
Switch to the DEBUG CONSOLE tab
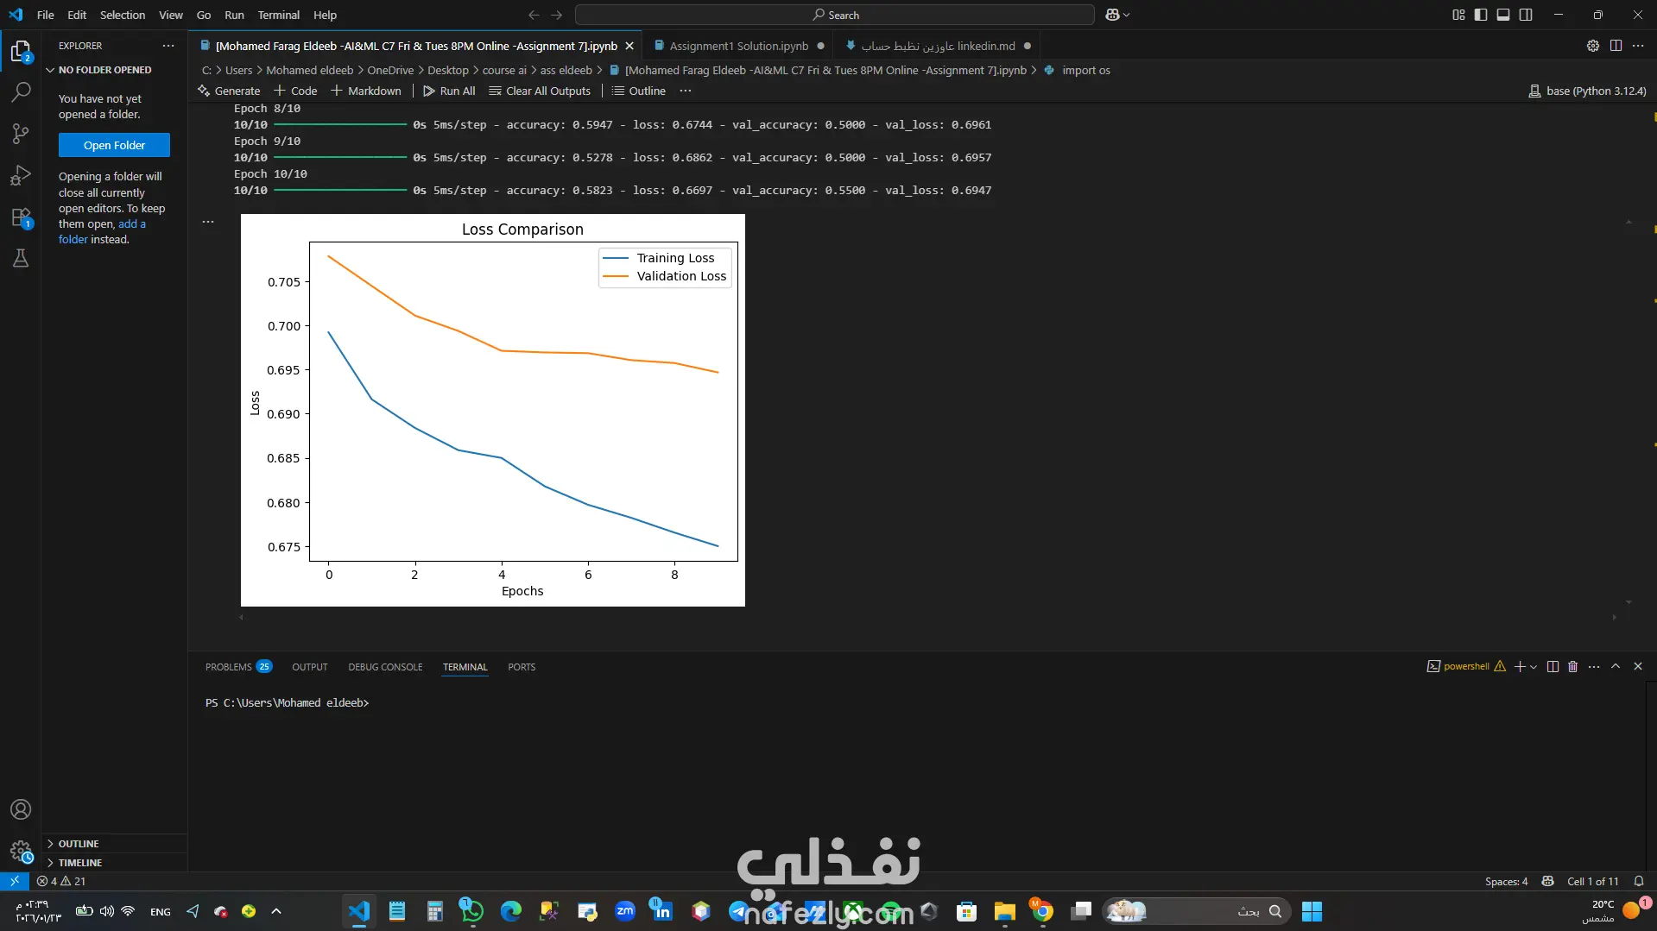click(385, 667)
